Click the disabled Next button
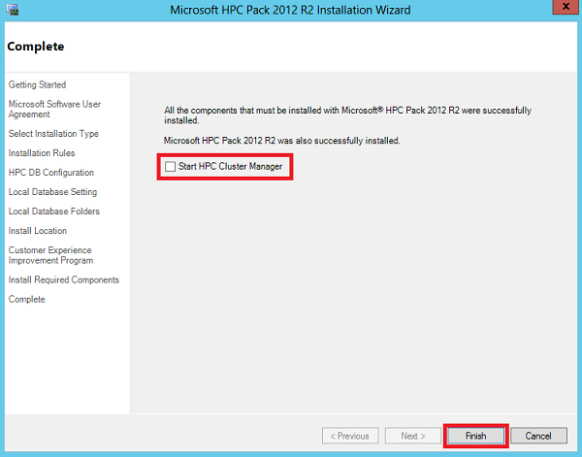This screenshot has height=457, width=582. click(x=413, y=436)
